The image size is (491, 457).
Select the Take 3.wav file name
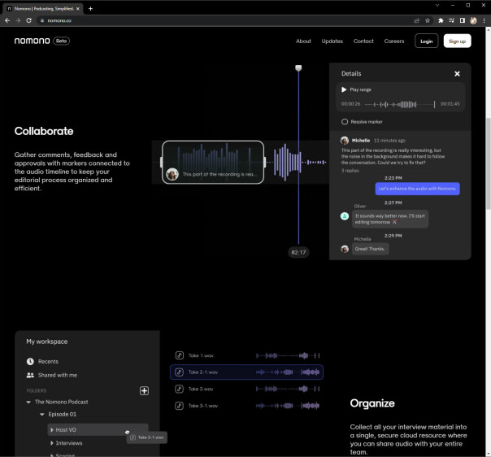pos(201,389)
